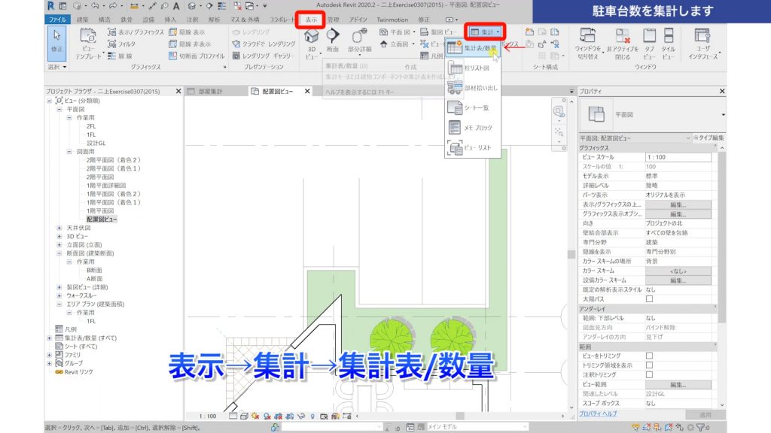Enable トリミング領域を表示 checkbox
Screen dimensions: 771x433
650,365
